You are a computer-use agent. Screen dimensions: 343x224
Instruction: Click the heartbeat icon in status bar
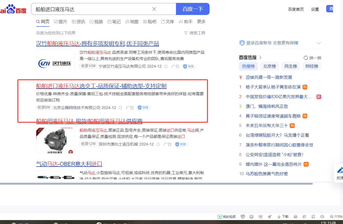261,217
